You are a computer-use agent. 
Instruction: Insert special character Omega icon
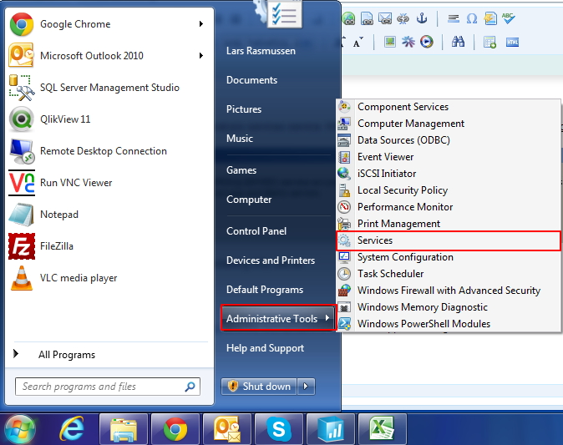click(472, 18)
